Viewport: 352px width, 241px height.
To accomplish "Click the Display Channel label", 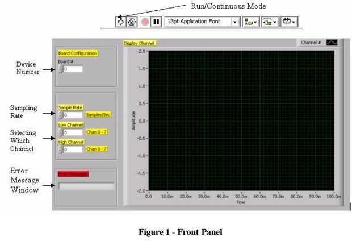I will coord(140,43).
